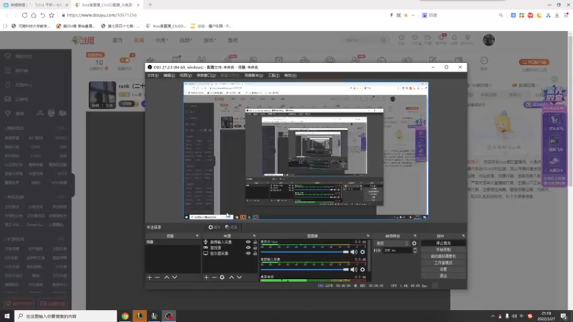Hide the audio input capture source
The image size is (573, 322).
(248, 242)
